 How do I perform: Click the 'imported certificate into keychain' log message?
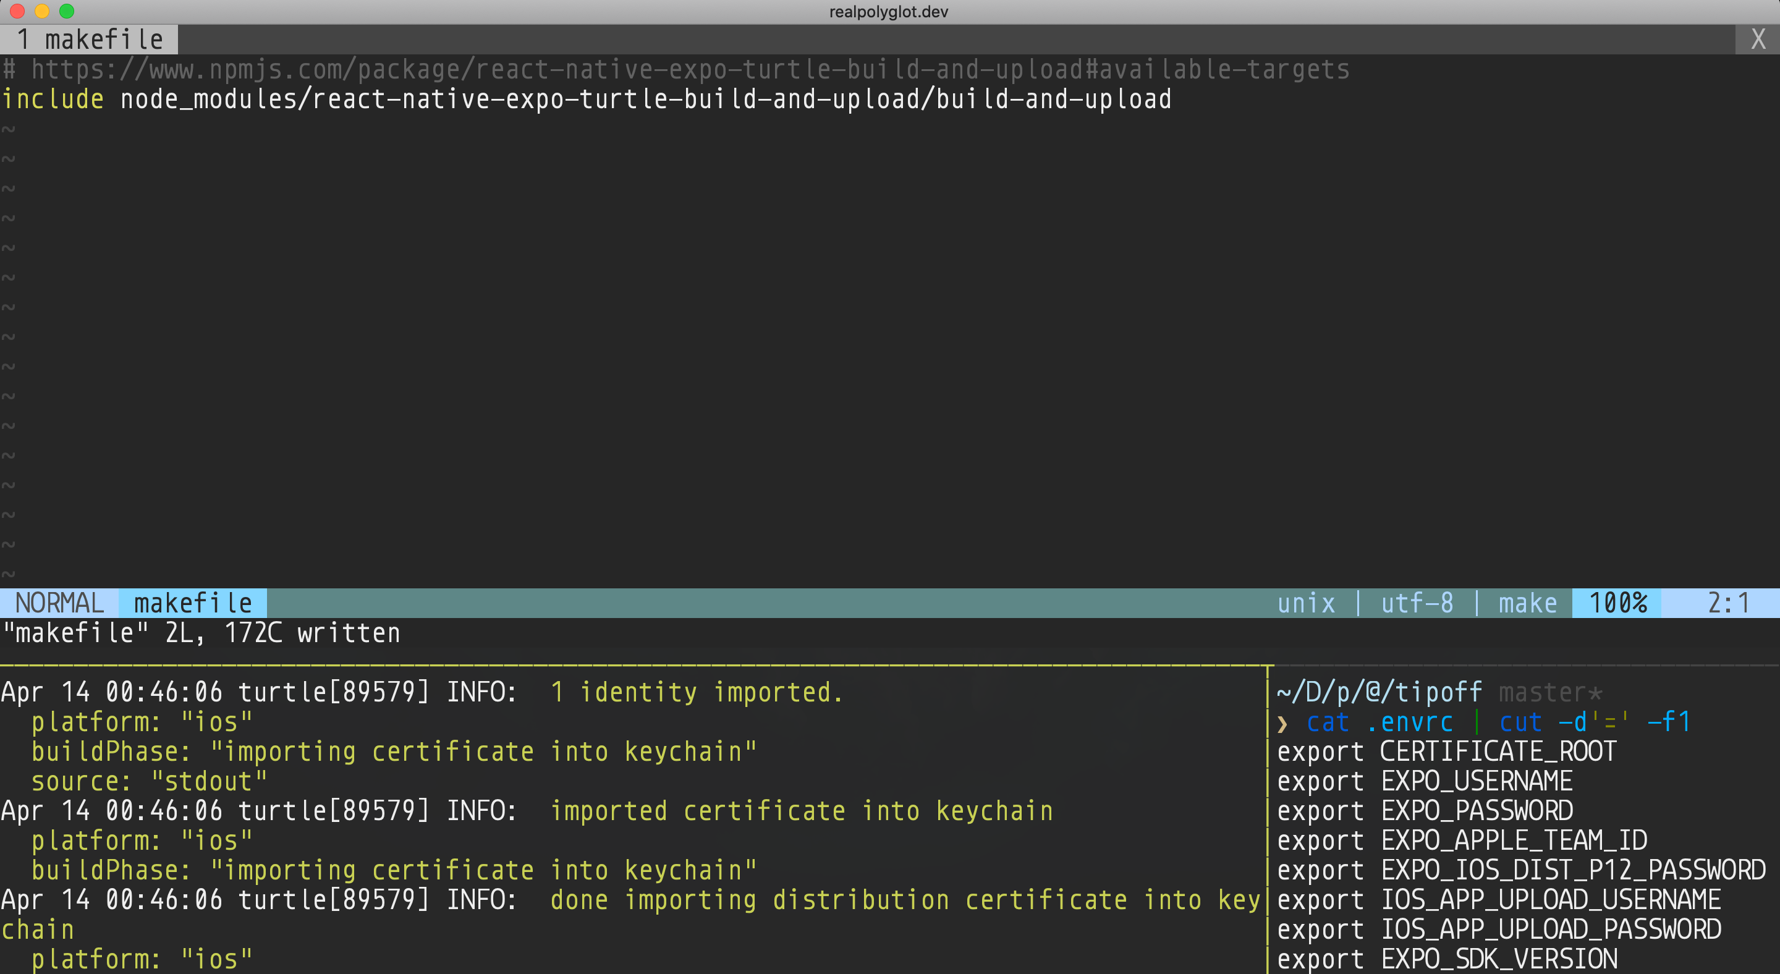pos(802,811)
